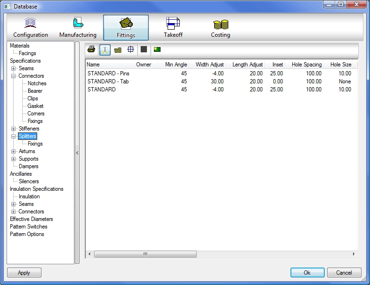
Task: Select the Gasket tree item
Action: [x=35, y=106]
